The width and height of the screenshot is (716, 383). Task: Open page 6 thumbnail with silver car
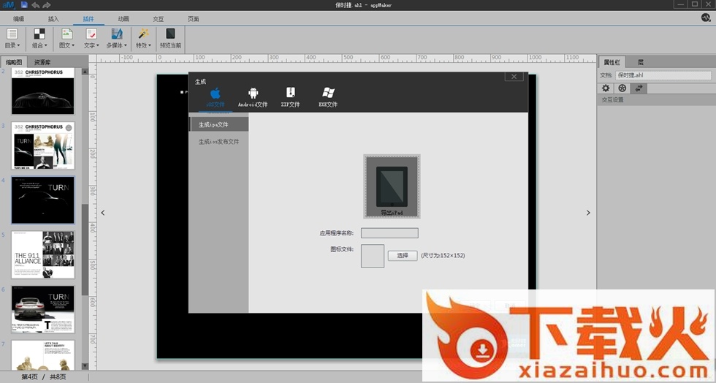pyautogui.click(x=43, y=309)
